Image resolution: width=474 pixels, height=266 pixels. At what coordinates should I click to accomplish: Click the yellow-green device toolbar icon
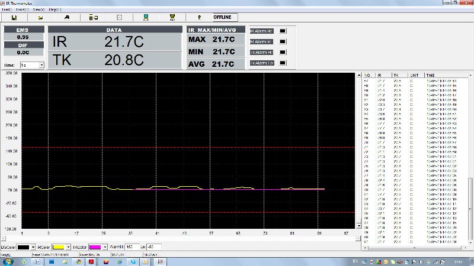tap(172, 18)
